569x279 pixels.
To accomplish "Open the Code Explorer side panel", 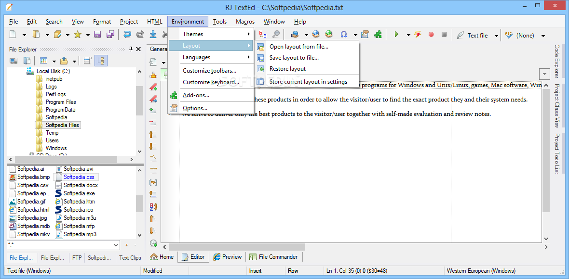I will coord(556,61).
